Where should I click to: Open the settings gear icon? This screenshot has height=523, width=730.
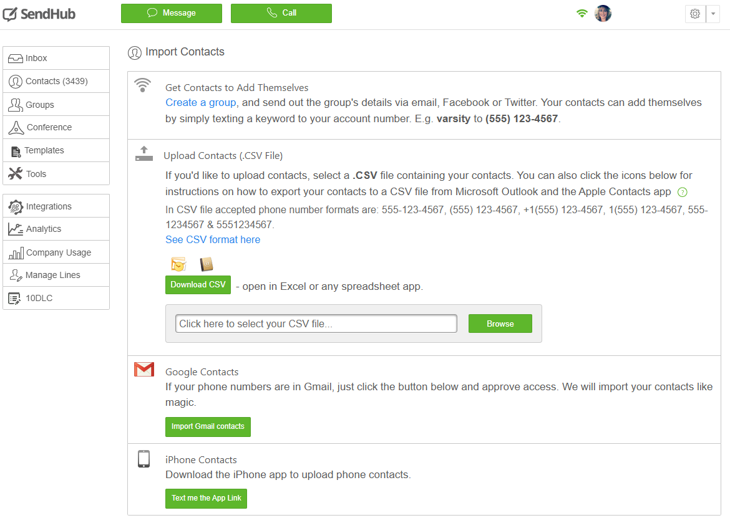[695, 14]
